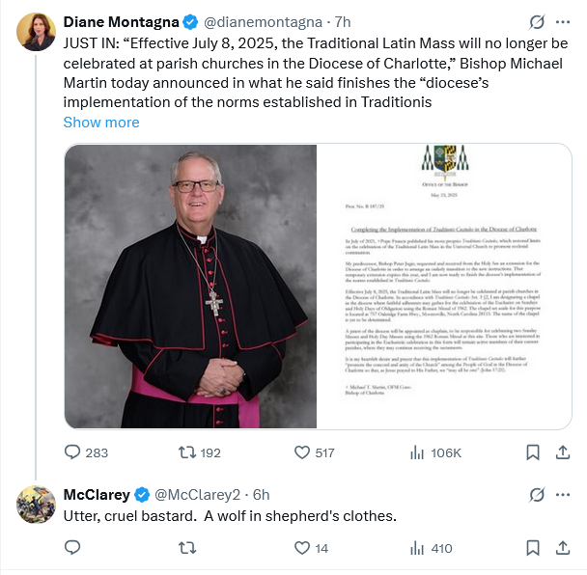The image size is (587, 575).
Task: Reply to Diane Montagna's post
Action: [x=72, y=452]
